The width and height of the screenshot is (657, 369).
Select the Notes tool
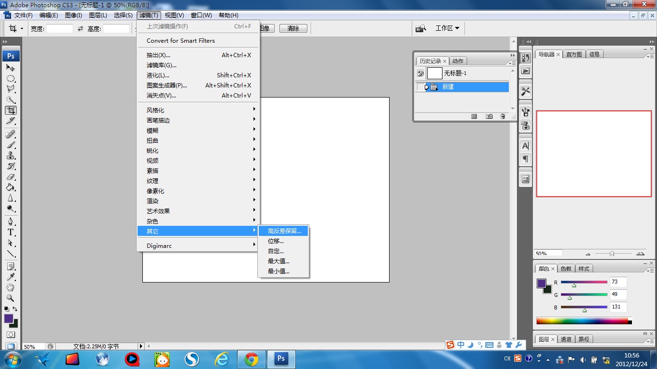click(11, 266)
